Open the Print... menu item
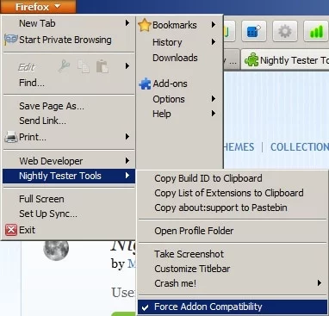The width and height of the screenshot is (329, 316). pyautogui.click(x=68, y=137)
